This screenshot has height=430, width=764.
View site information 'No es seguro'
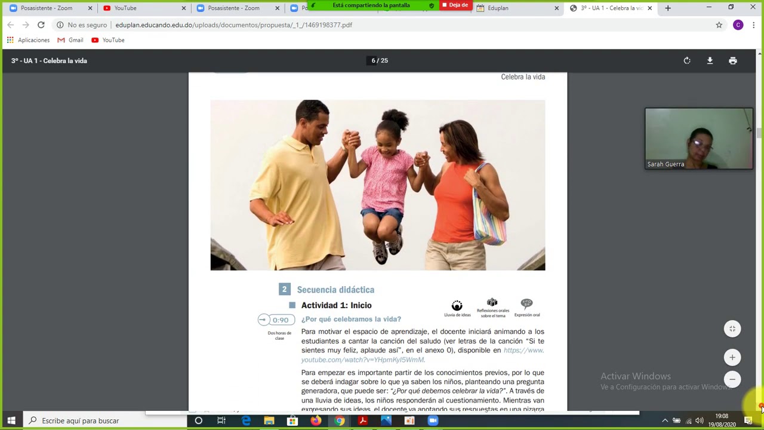click(82, 25)
